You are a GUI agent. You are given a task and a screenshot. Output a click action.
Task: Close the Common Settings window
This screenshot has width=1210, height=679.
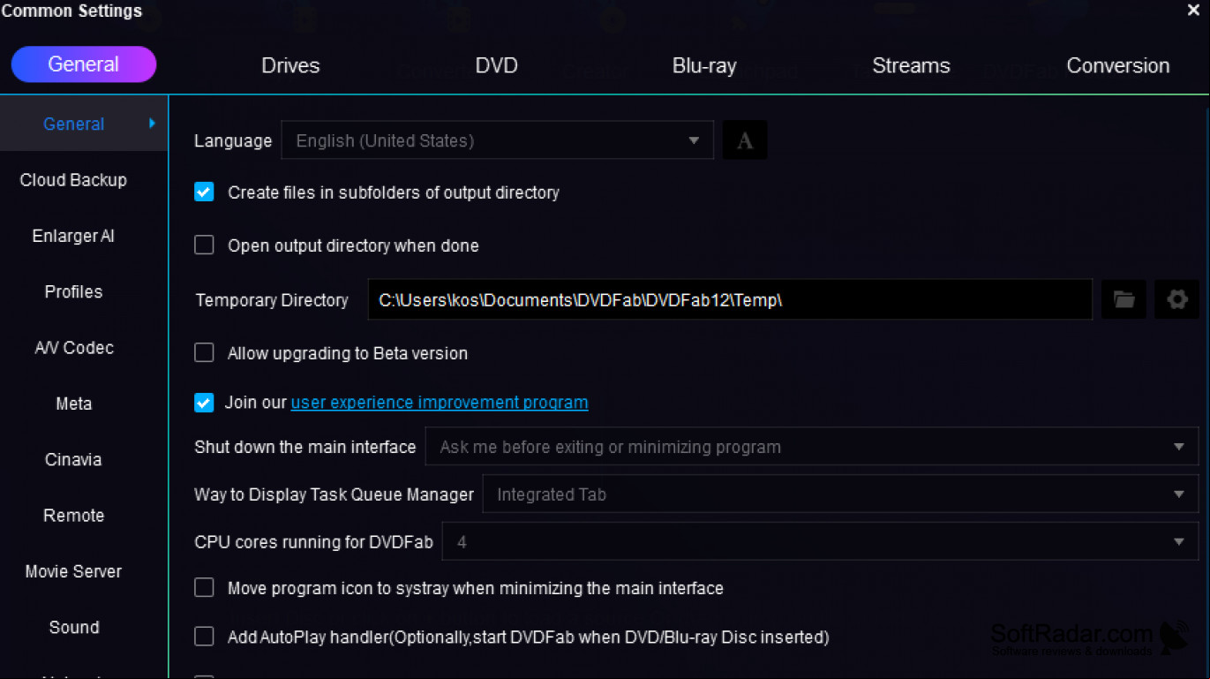pos(1193,11)
